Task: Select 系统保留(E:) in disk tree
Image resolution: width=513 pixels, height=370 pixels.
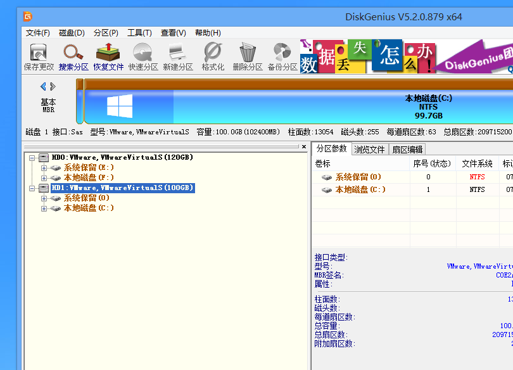Action: [89, 167]
